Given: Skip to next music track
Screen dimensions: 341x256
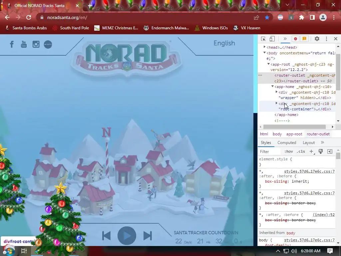Looking at the screenshot, I should (x=148, y=236).
